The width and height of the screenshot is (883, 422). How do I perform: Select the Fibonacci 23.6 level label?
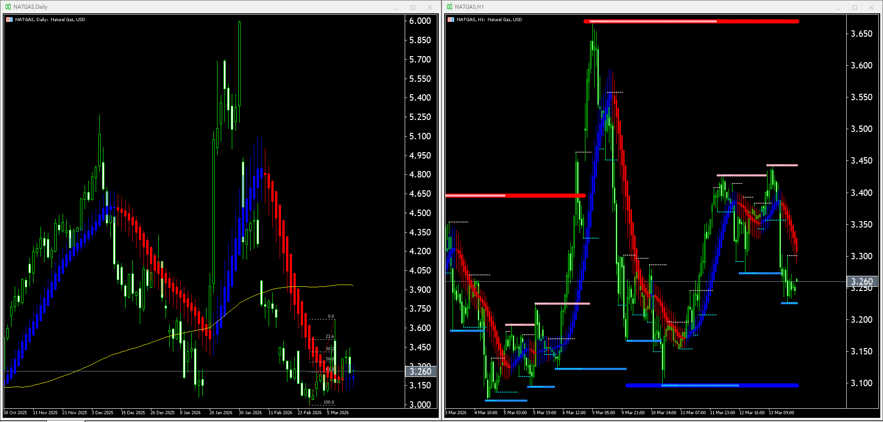pyautogui.click(x=330, y=336)
